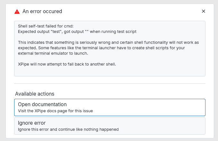Click the "An error occured" title
This screenshot has width=218, height=141.
pyautogui.click(x=42, y=12)
